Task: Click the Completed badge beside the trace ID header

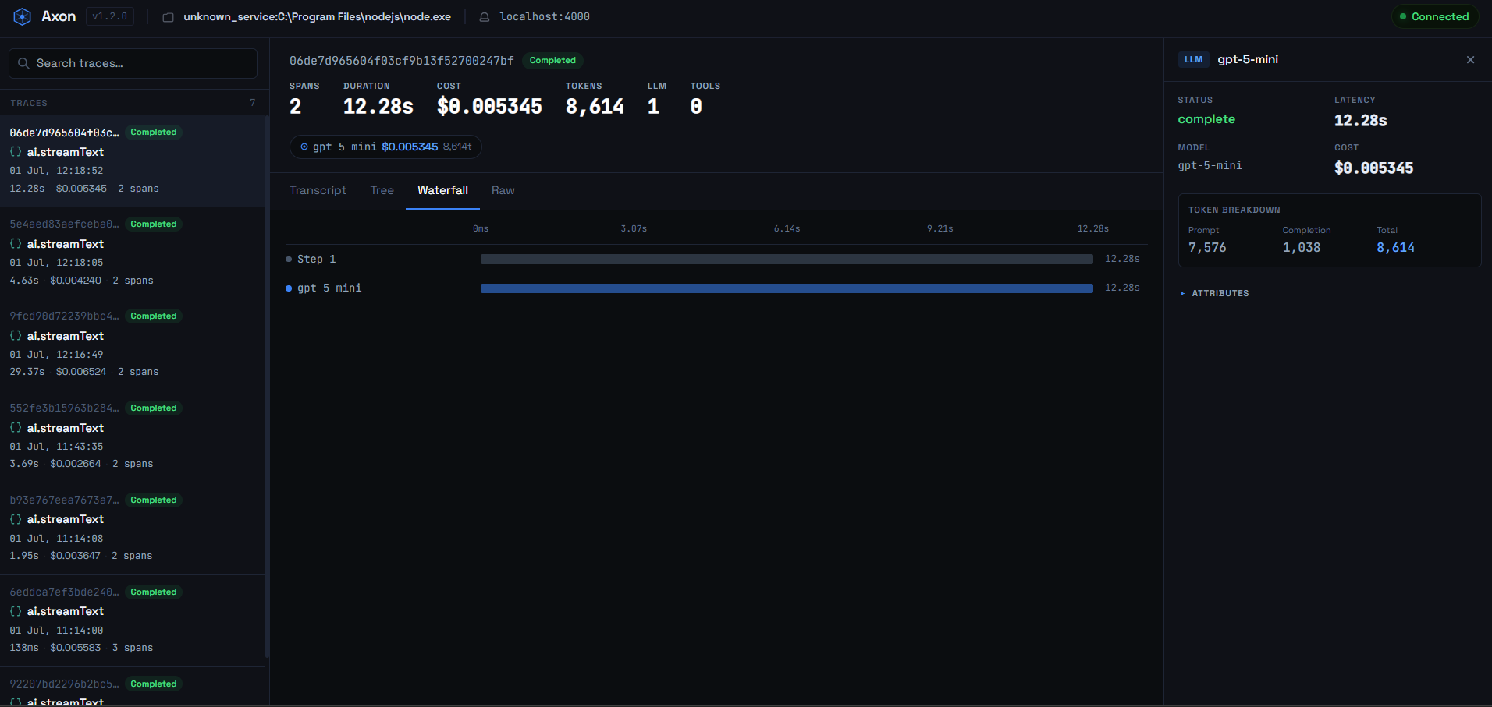Action: click(552, 61)
